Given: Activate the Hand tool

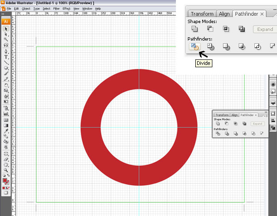Looking at the screenshot, I should pos(6,164).
